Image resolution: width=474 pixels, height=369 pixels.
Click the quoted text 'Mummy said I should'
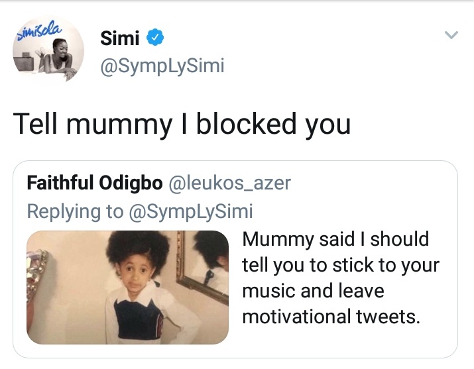pyautogui.click(x=335, y=238)
